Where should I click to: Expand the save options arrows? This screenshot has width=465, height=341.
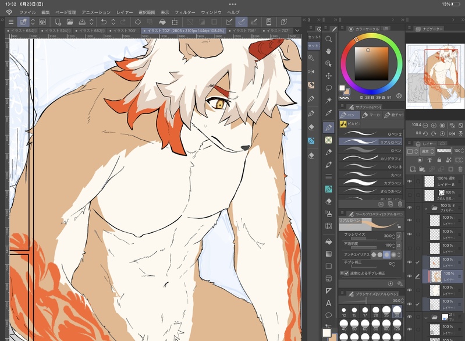[91, 22]
